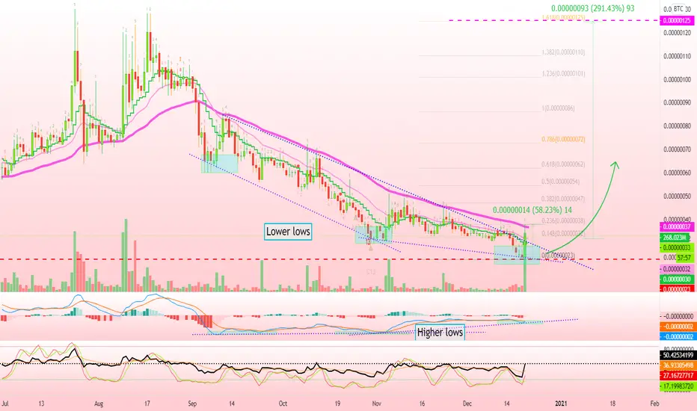
Task: Select the 0.382(0.00000047) Fibonacci label
Action: point(563,199)
